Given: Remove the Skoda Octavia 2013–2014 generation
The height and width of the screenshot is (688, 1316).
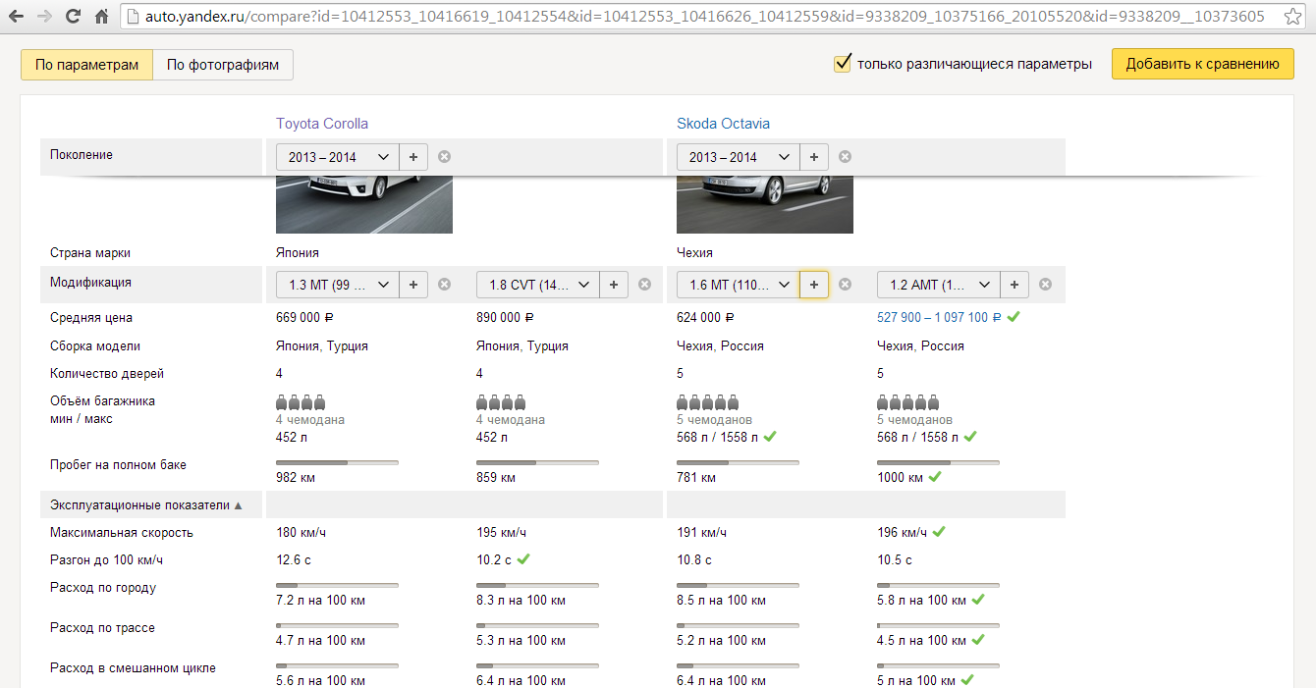Looking at the screenshot, I should point(845,157).
